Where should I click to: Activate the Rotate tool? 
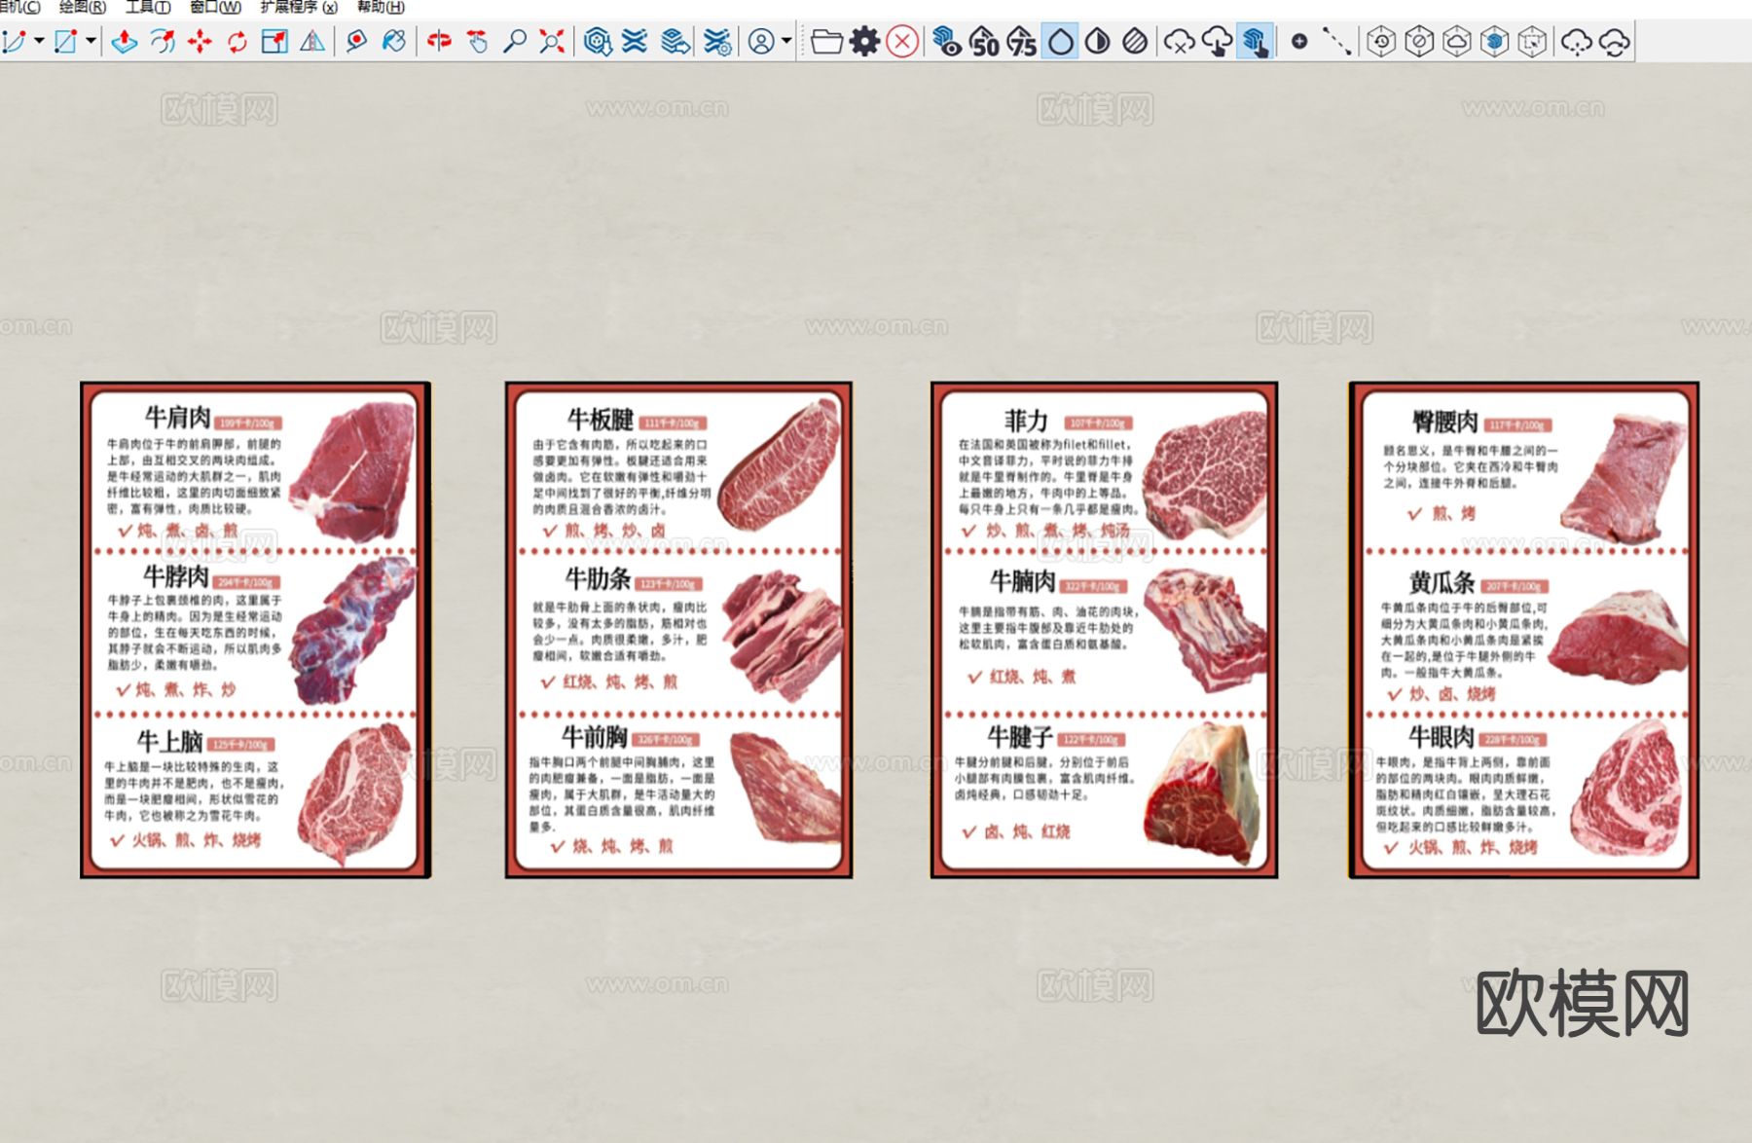coord(237,42)
